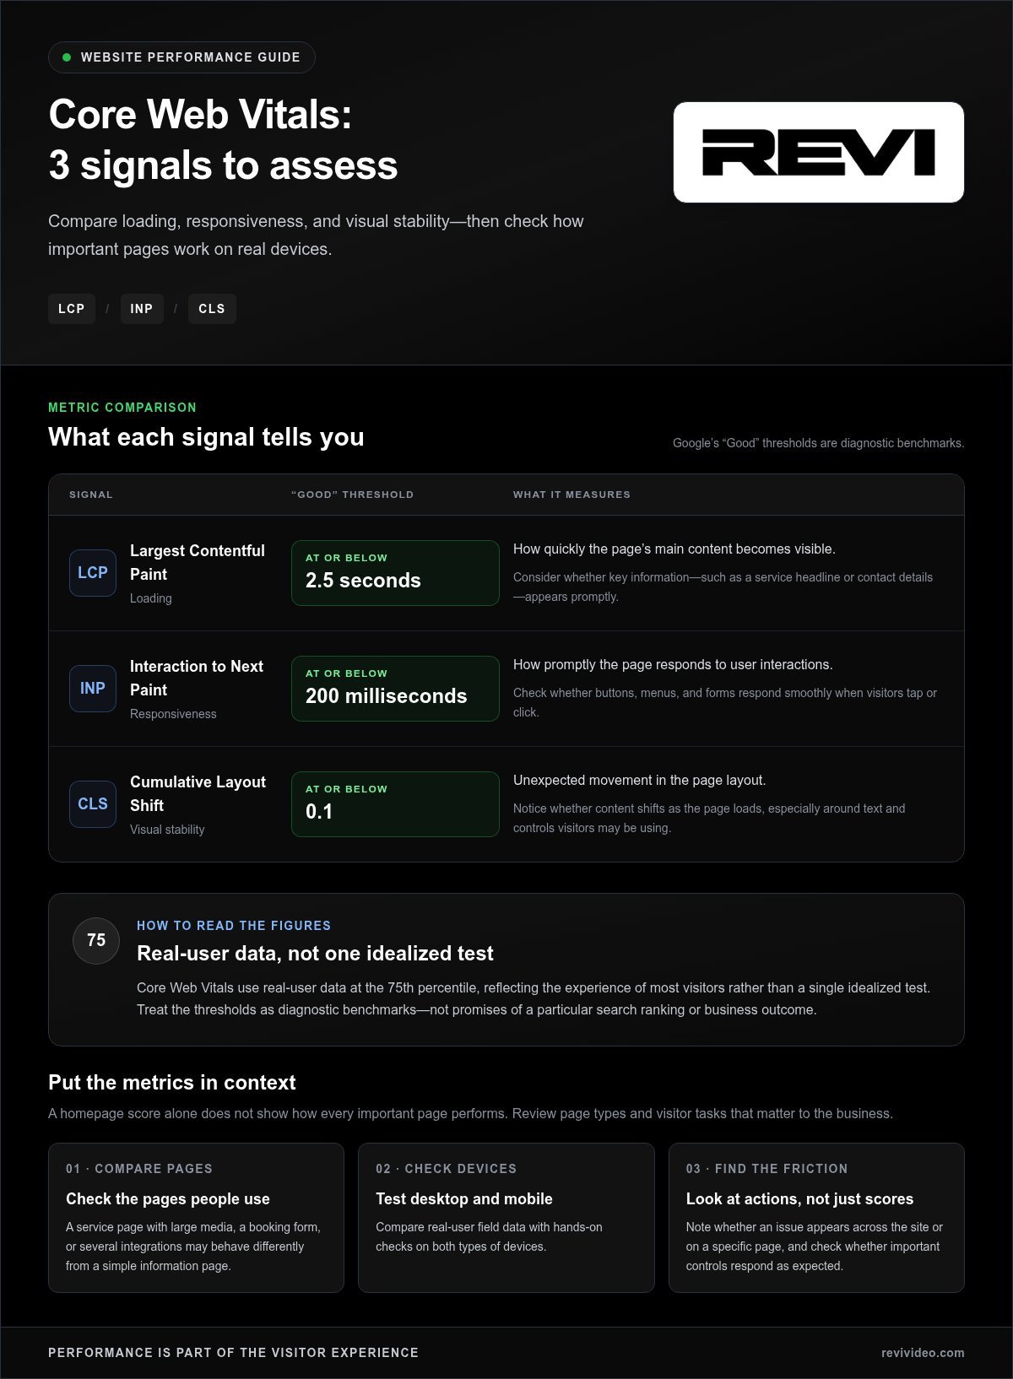Click the green dot in guide badge
The width and height of the screenshot is (1013, 1379).
point(67,57)
